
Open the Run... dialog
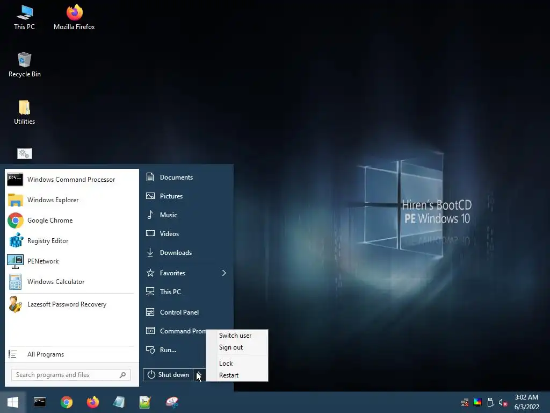point(175,350)
